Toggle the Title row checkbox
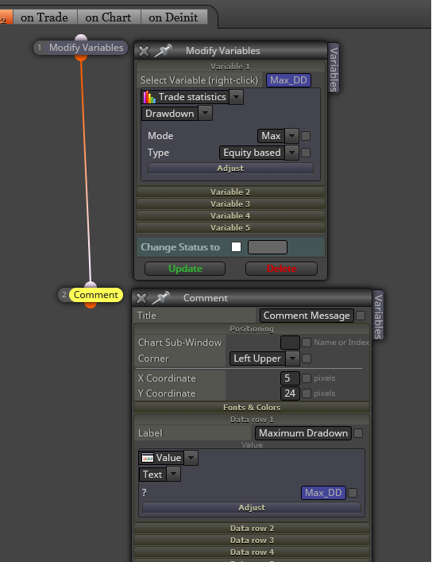432x562 pixels. (x=361, y=316)
